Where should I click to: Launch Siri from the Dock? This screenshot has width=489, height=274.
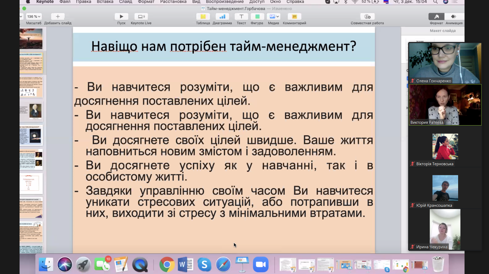(x=65, y=264)
